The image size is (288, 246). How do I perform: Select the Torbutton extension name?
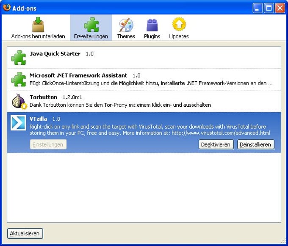[43, 97]
